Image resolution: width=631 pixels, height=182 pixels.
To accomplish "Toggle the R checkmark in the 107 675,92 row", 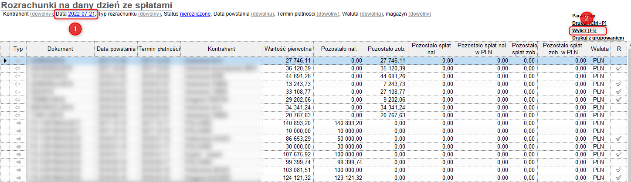I will pos(619,154).
